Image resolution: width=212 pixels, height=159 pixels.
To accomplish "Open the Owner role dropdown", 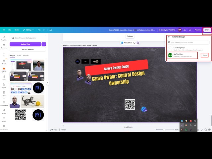I will [x=205, y=55].
